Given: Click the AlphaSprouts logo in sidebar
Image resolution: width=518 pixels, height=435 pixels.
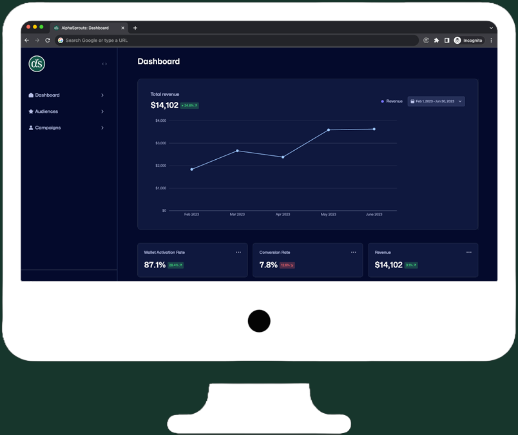Looking at the screenshot, I should click(x=37, y=64).
